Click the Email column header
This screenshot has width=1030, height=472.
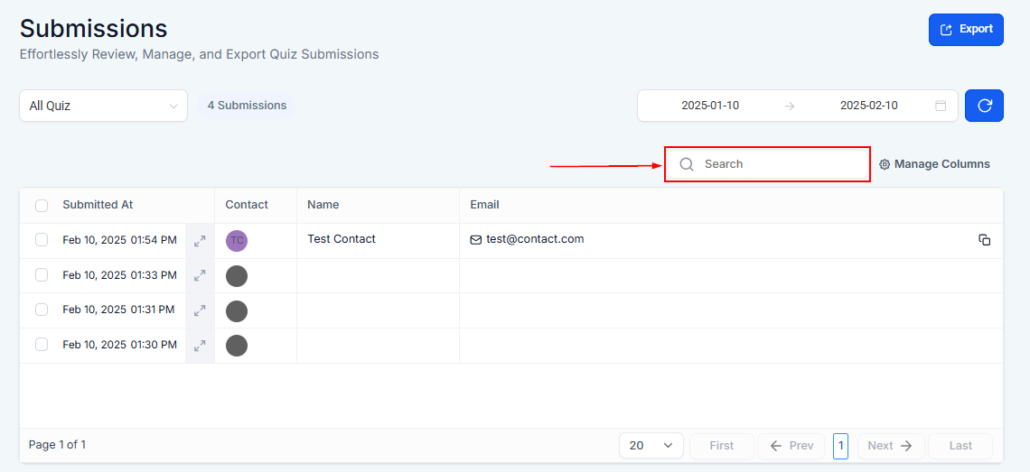click(x=485, y=205)
